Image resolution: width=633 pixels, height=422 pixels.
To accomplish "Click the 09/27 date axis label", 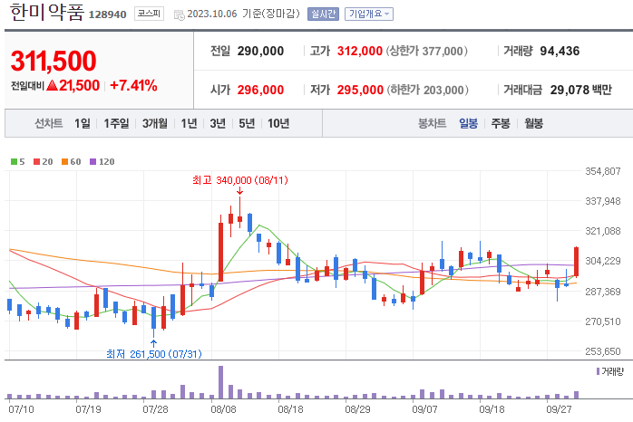I will pyautogui.click(x=560, y=409).
